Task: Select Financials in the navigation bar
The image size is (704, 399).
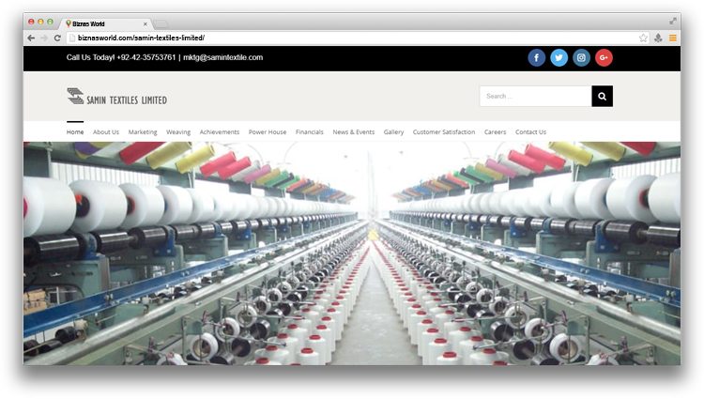Action: click(x=309, y=132)
